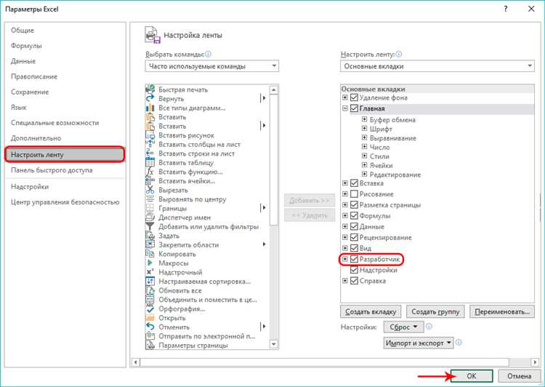Select the Параметры страницы icon

(x=150, y=346)
